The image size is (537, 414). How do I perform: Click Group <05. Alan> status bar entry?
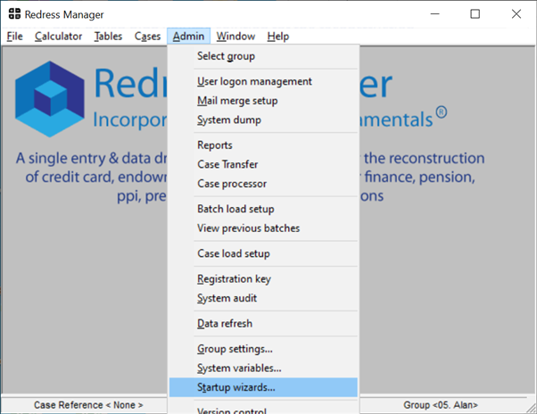441,405
